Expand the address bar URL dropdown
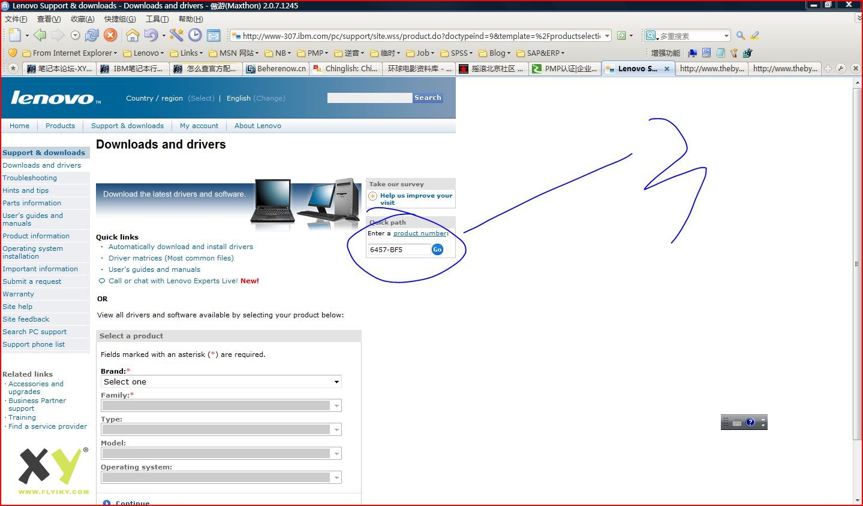Viewport: 863px width, 506px height. tap(607, 36)
